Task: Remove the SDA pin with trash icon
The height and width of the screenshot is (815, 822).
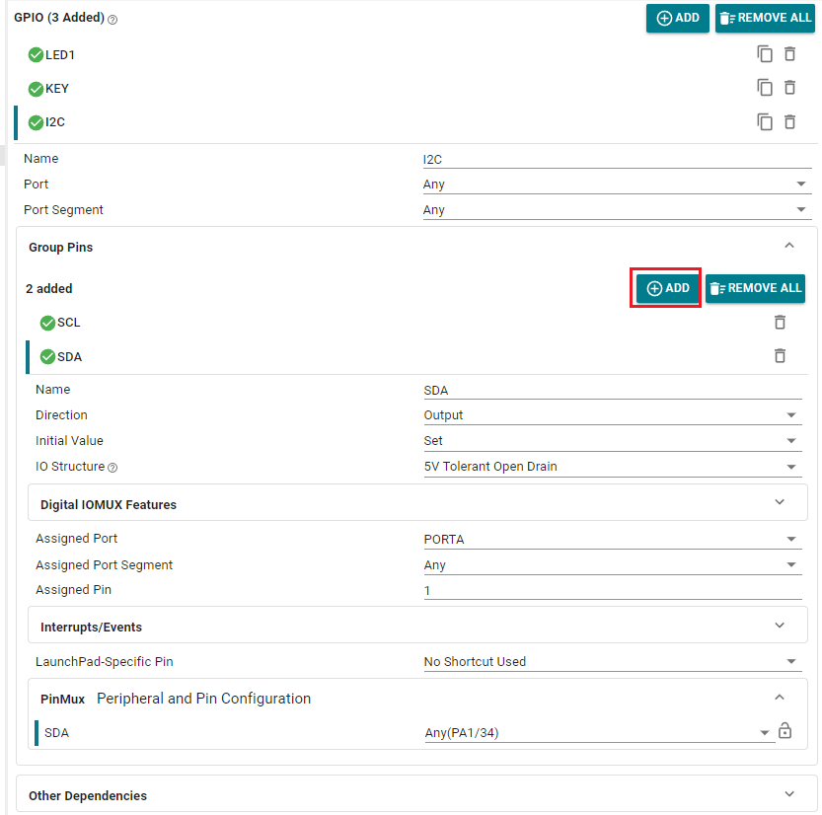Action: 780,356
